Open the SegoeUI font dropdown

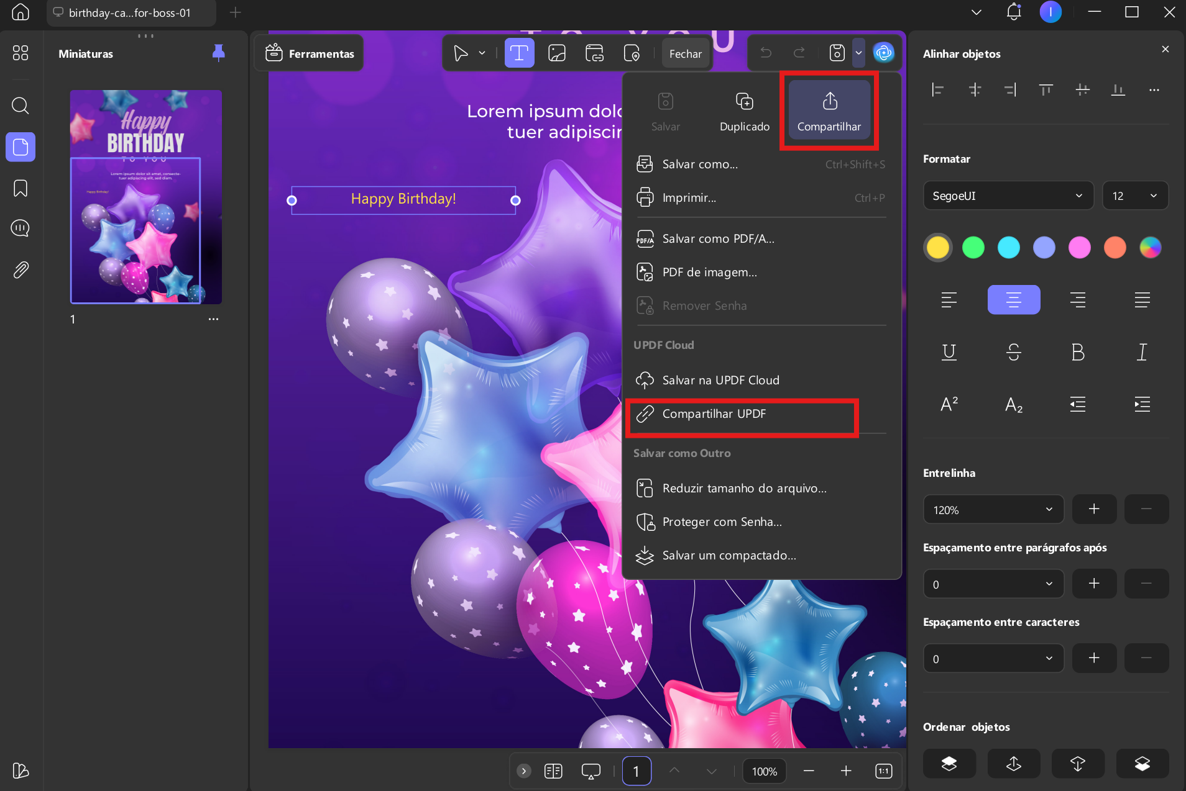(1008, 196)
